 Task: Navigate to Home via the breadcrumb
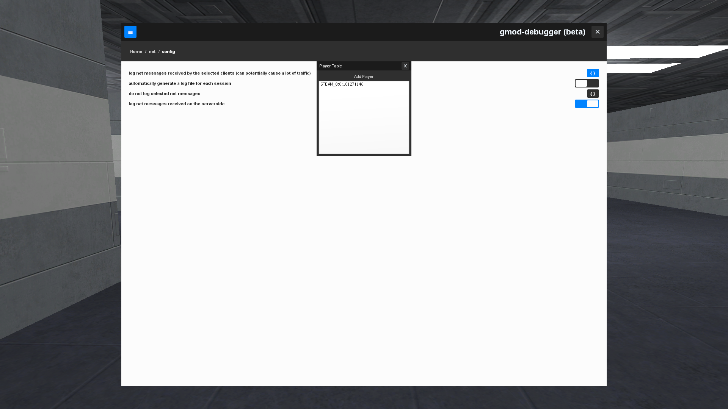(x=136, y=52)
